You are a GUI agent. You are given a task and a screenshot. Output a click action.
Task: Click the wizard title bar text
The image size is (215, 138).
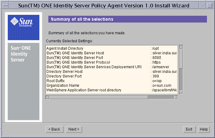coord(104,6)
